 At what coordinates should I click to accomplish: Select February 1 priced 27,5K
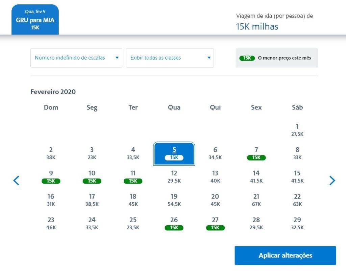tap(297, 130)
